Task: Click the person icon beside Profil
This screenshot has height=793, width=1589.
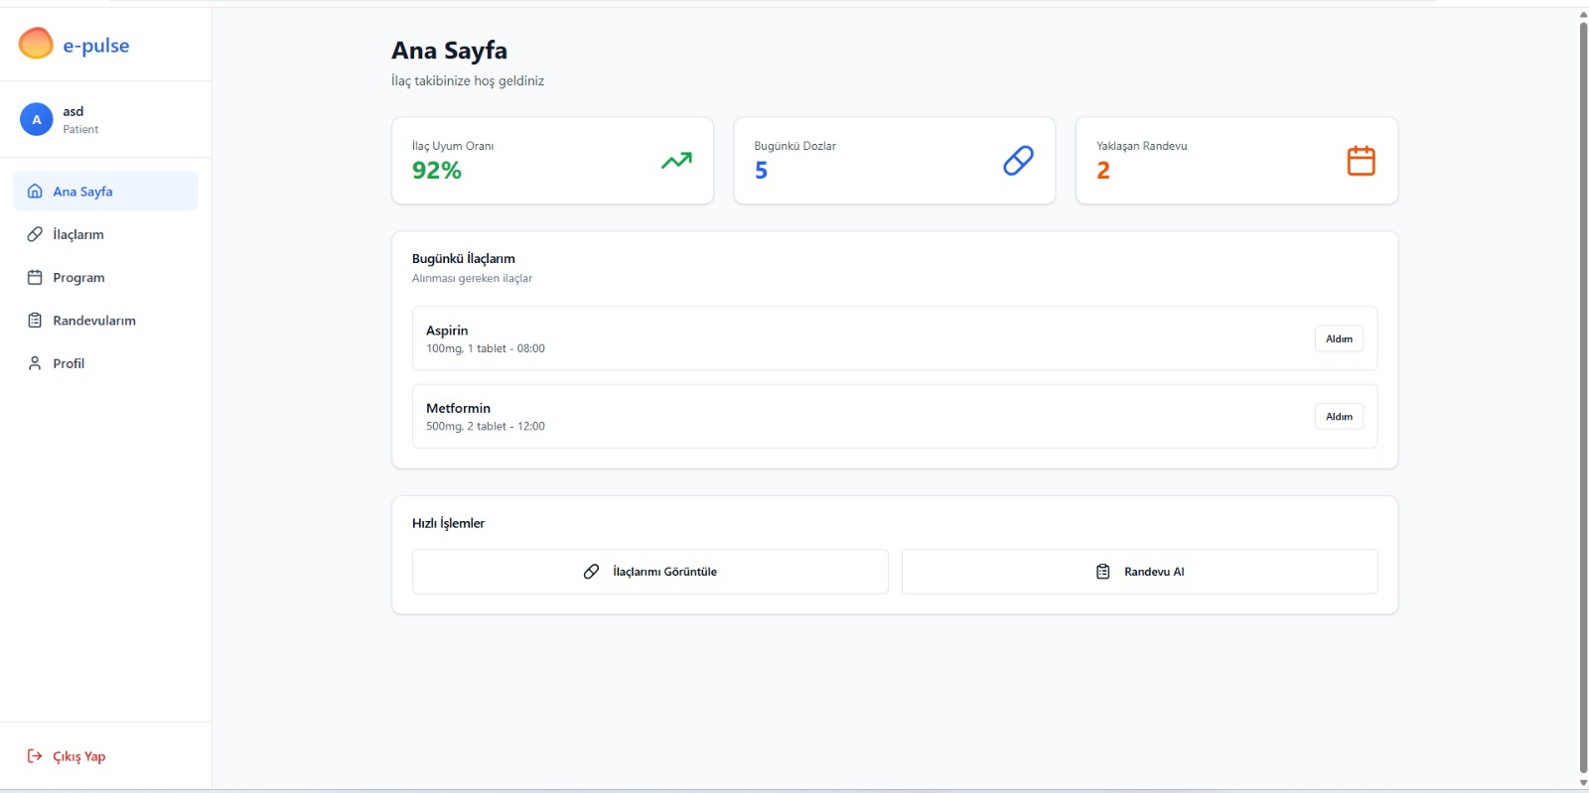Action: coord(35,363)
